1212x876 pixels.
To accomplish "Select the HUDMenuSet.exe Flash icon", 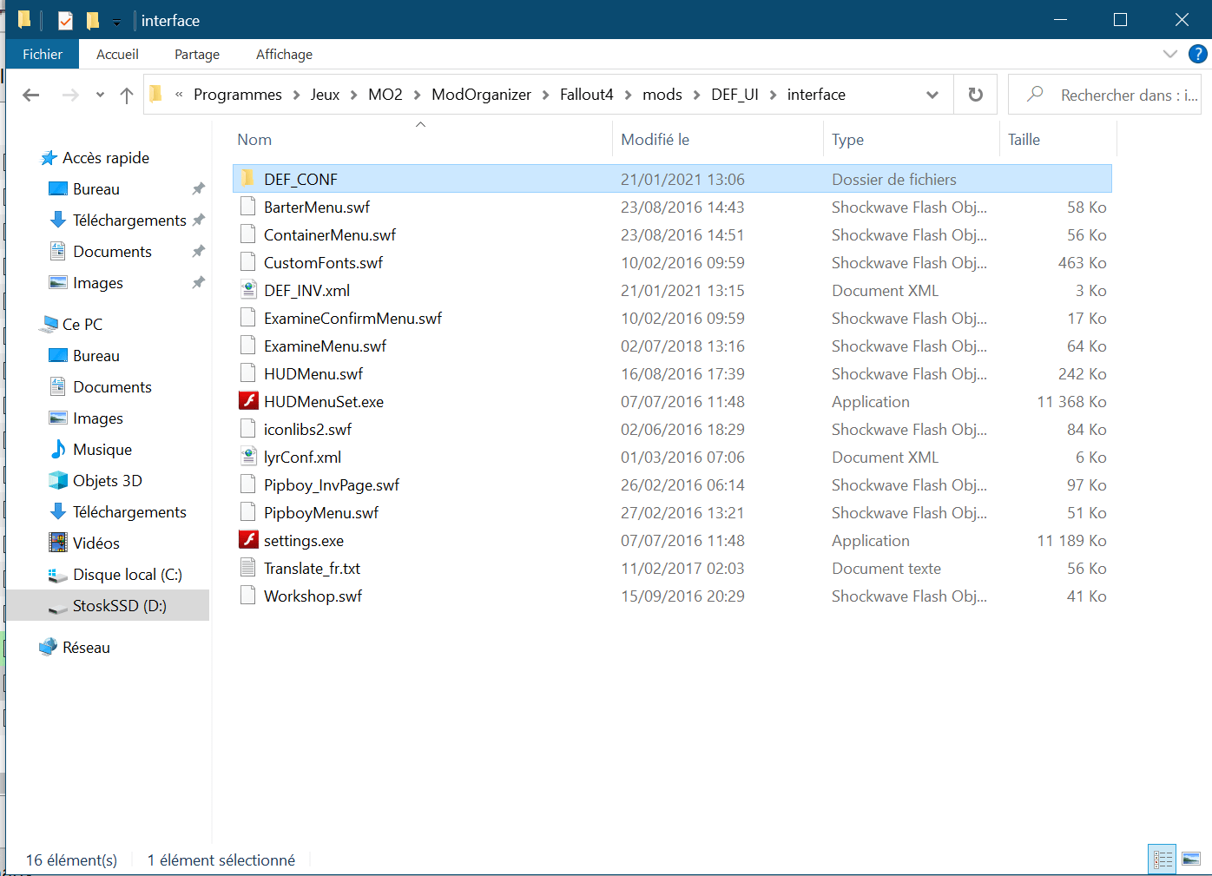I will (x=248, y=401).
